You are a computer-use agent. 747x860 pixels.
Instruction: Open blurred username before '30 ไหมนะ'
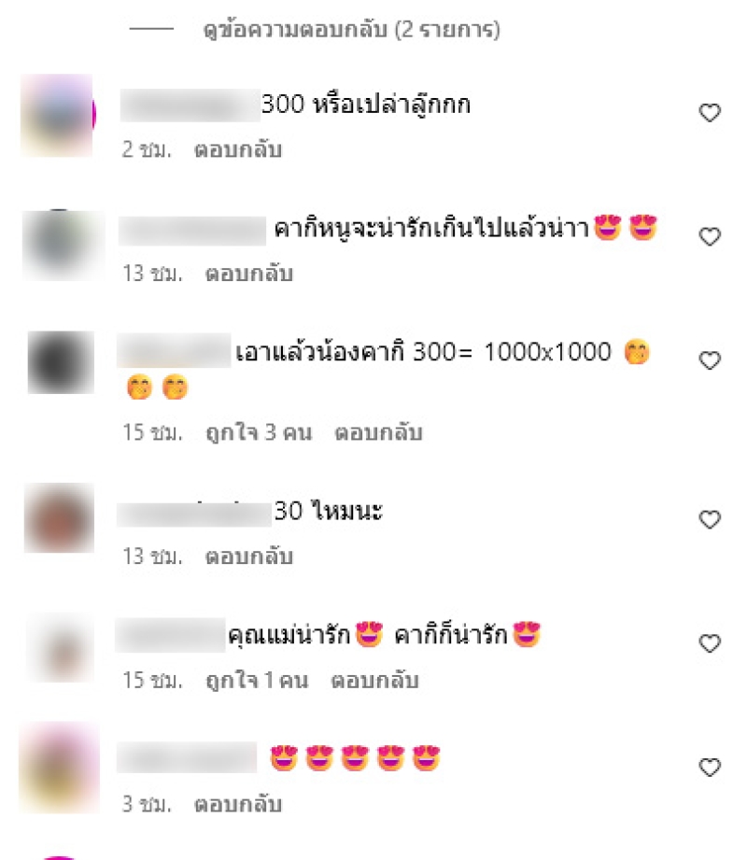[194, 514]
